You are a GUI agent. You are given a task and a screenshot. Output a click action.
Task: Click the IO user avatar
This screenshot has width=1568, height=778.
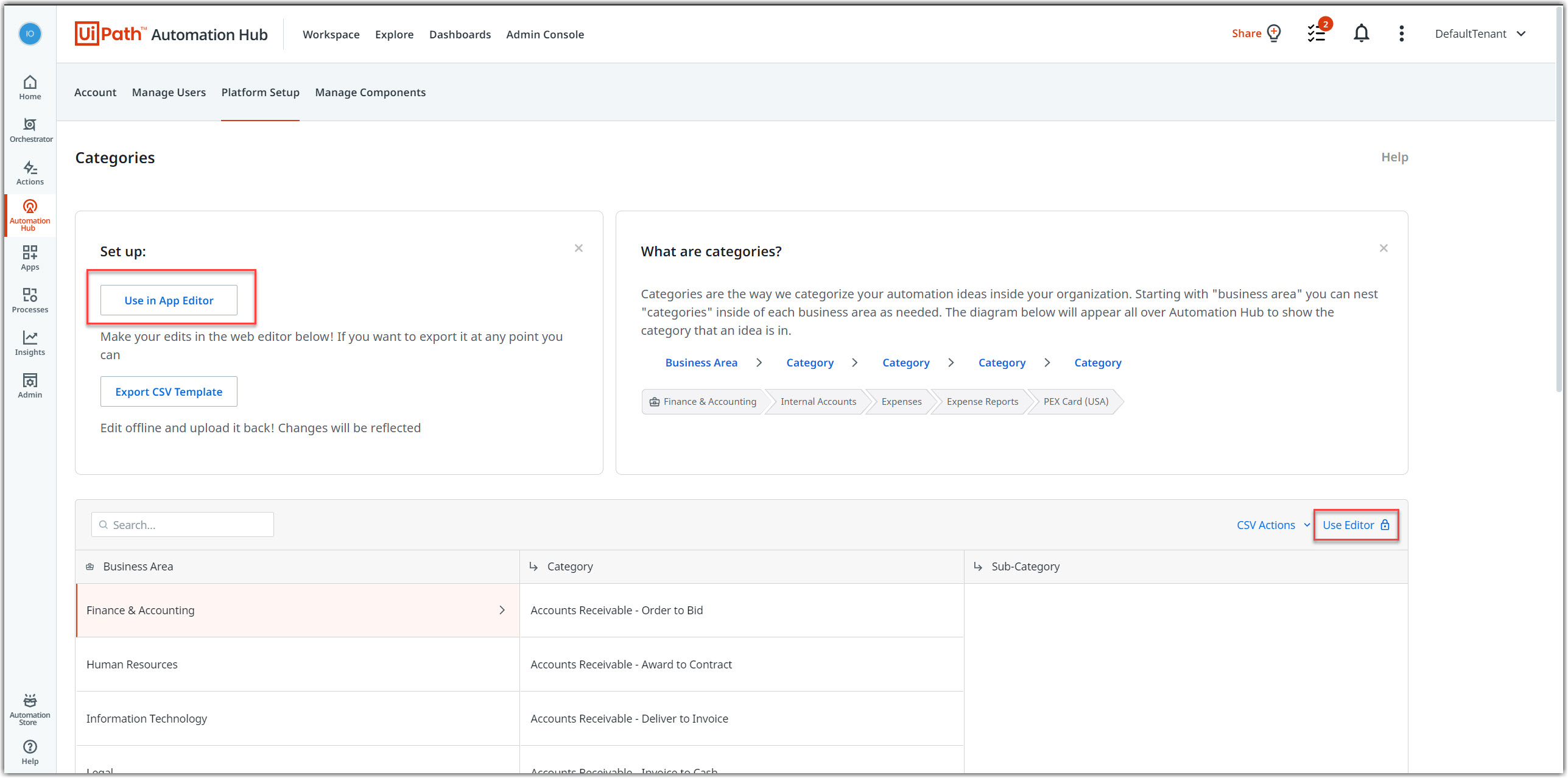tap(30, 33)
